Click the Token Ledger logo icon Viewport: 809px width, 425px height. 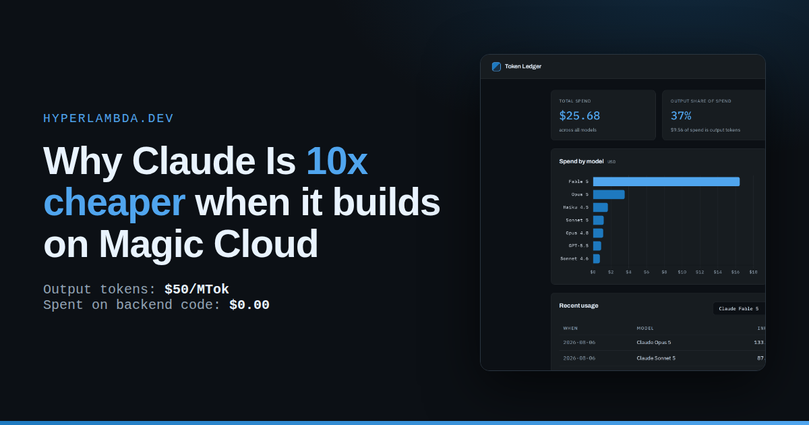[x=496, y=66]
